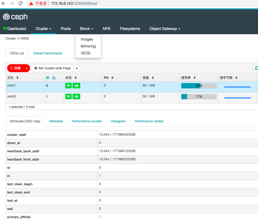Sort by 容量 column arrows
This screenshot has height=220, width=258.
[153, 78]
